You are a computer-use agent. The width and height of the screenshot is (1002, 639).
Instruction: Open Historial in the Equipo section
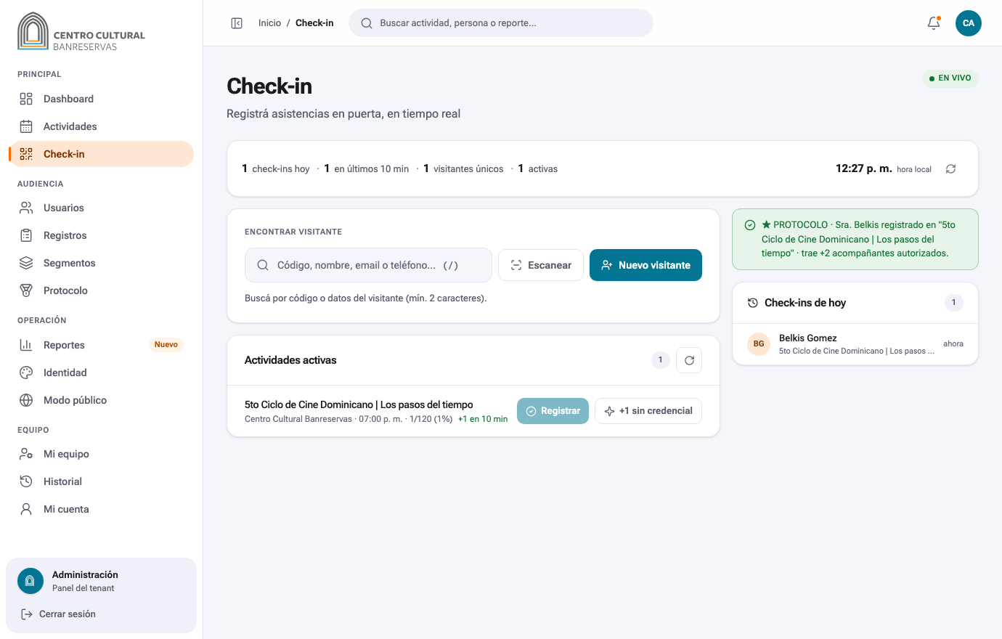[x=102, y=481]
